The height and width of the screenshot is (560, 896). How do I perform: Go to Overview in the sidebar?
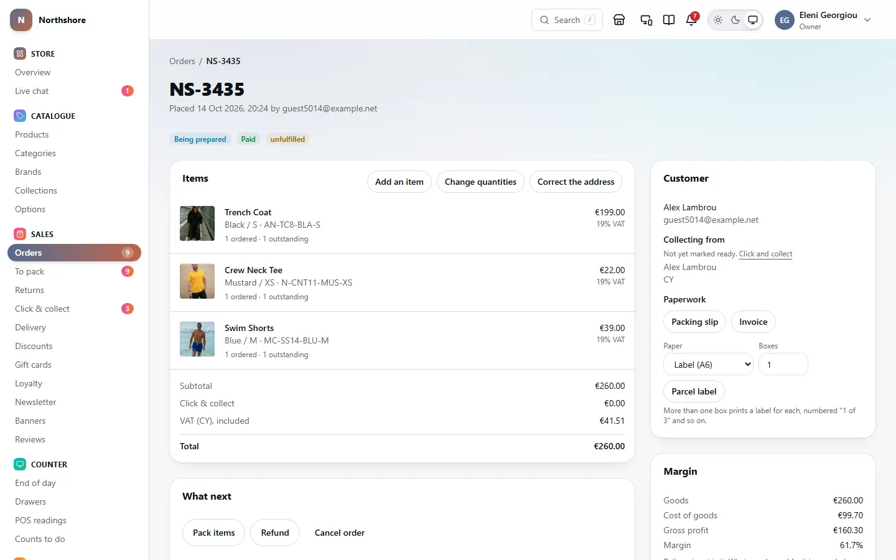74,72
